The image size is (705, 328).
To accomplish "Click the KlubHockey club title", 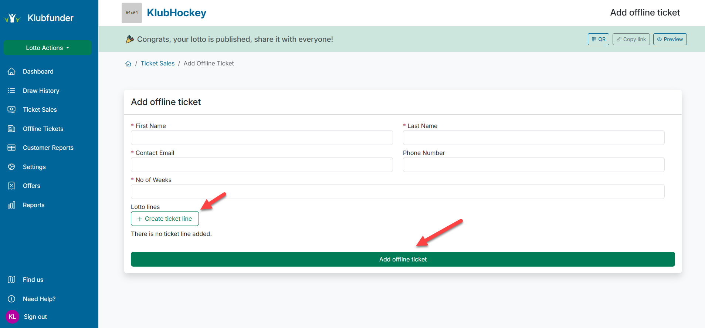I will click(x=176, y=13).
